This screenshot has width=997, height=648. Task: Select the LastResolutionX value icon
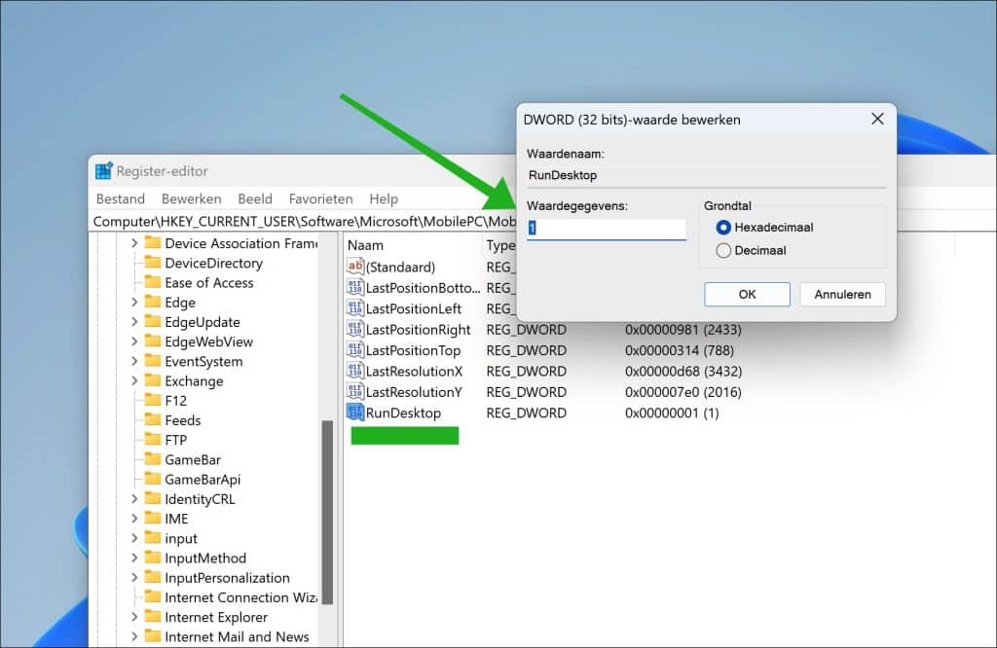click(354, 371)
